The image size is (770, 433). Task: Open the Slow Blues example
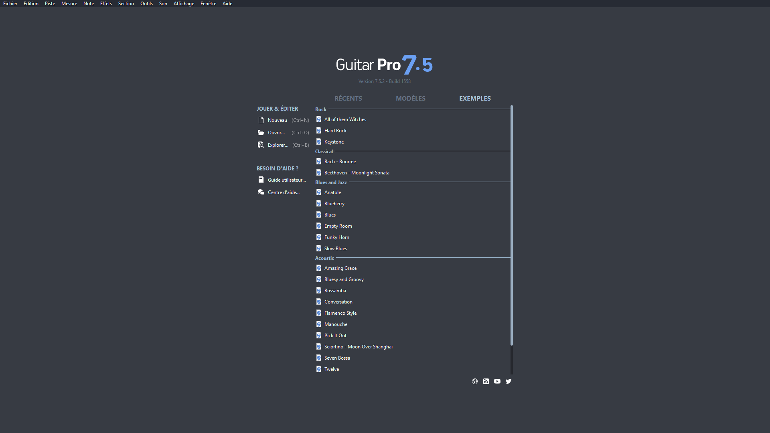(x=336, y=248)
